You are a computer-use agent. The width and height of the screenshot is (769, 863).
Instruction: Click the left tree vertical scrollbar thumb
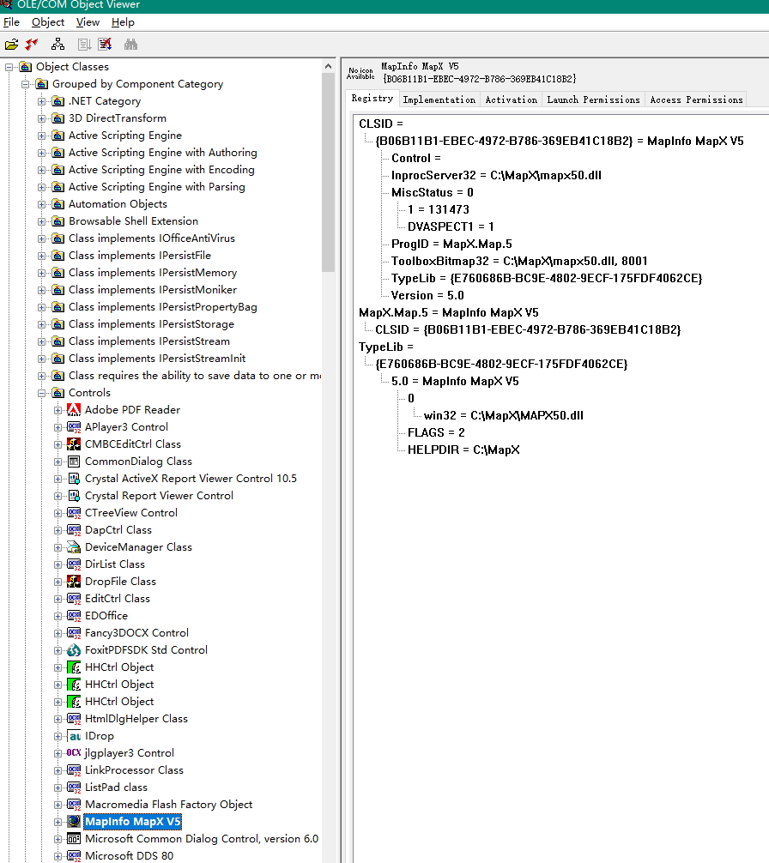[328, 172]
